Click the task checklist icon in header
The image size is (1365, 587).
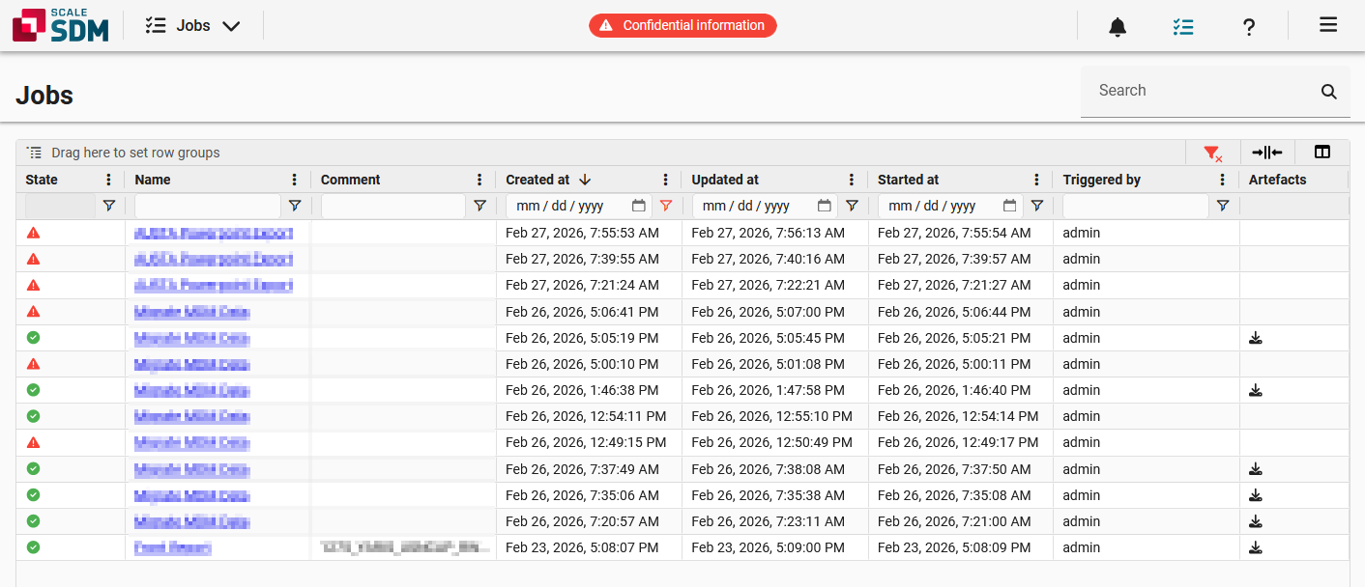(x=1182, y=27)
